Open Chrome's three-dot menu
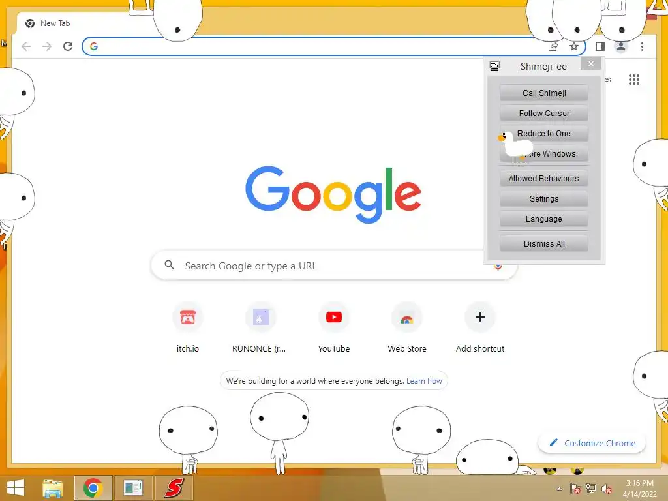The image size is (668, 501). (642, 46)
